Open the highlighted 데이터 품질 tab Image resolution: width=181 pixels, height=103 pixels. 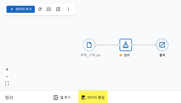(93, 97)
